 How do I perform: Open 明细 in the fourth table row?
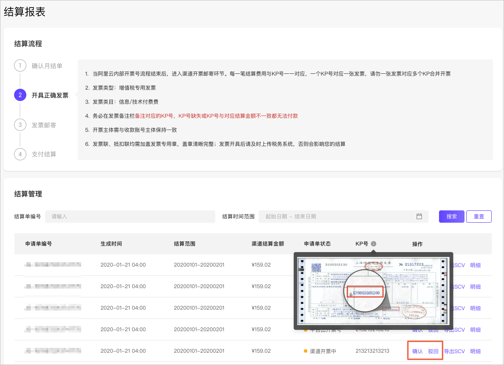tap(475, 329)
